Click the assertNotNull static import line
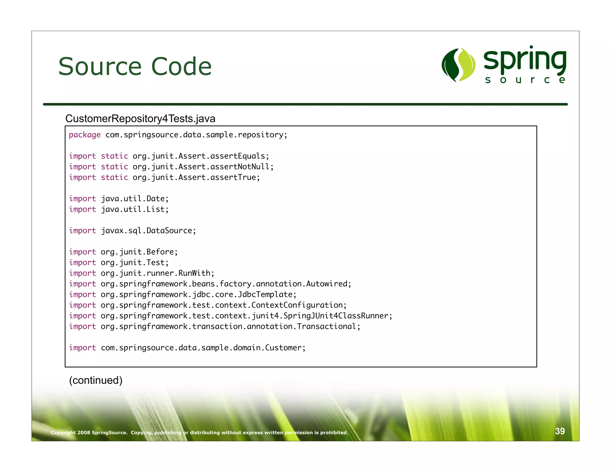This screenshot has width=611, height=472. (x=171, y=167)
